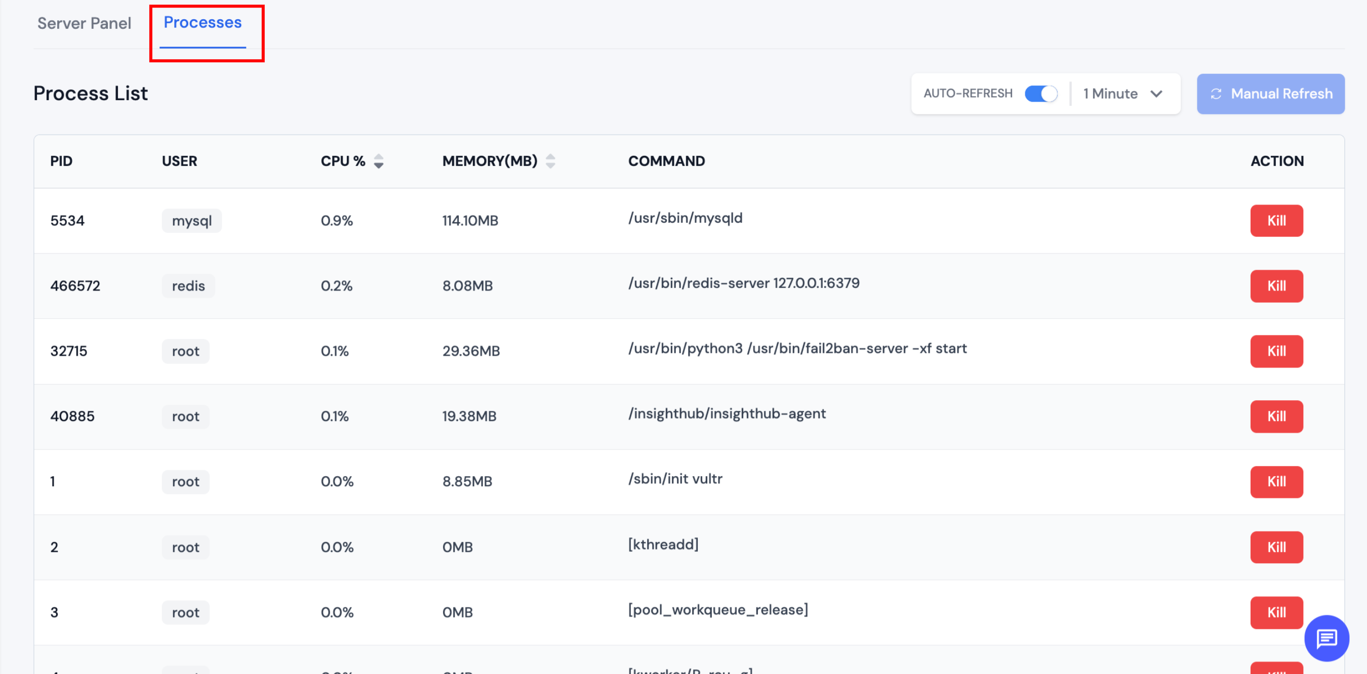Screen dimensions: 1367x674
Task: Select PID 32715 cell
Action: click(x=68, y=351)
